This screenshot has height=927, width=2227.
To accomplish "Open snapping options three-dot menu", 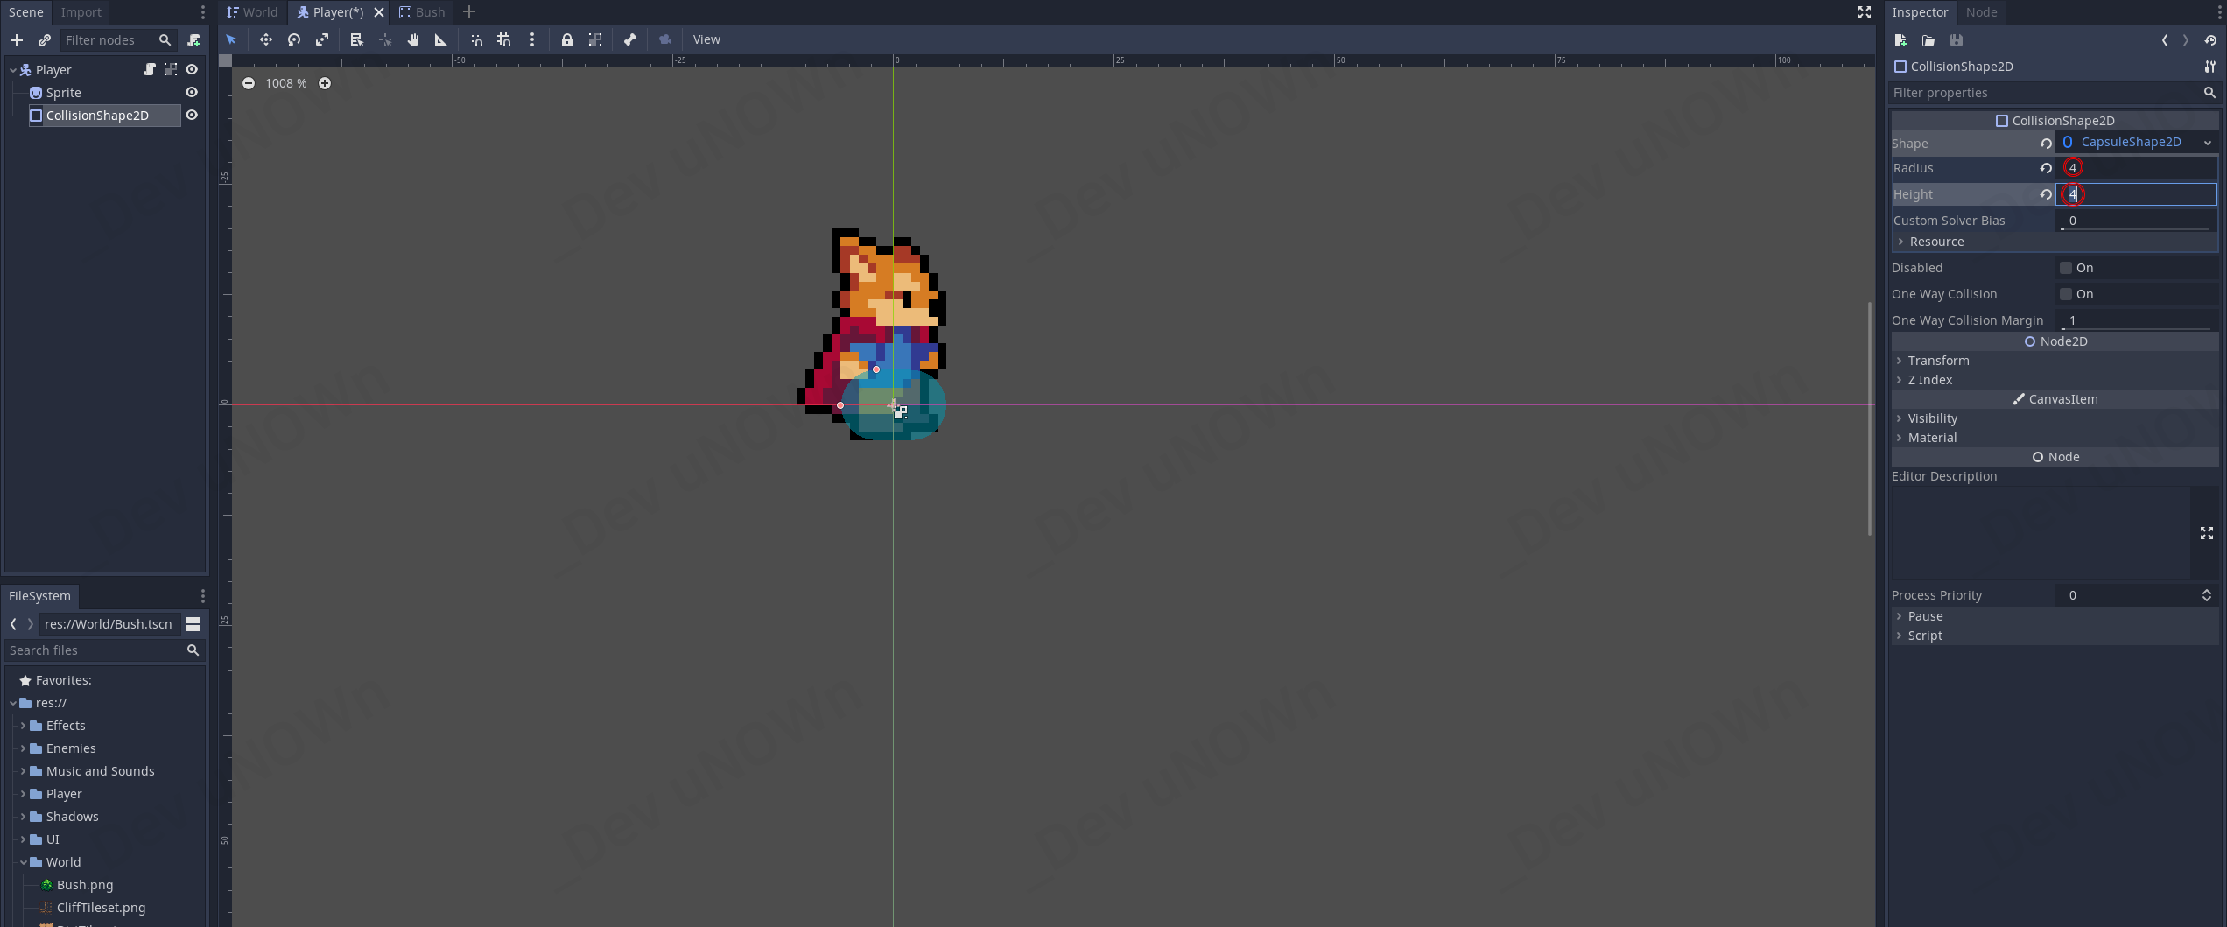I will [532, 39].
